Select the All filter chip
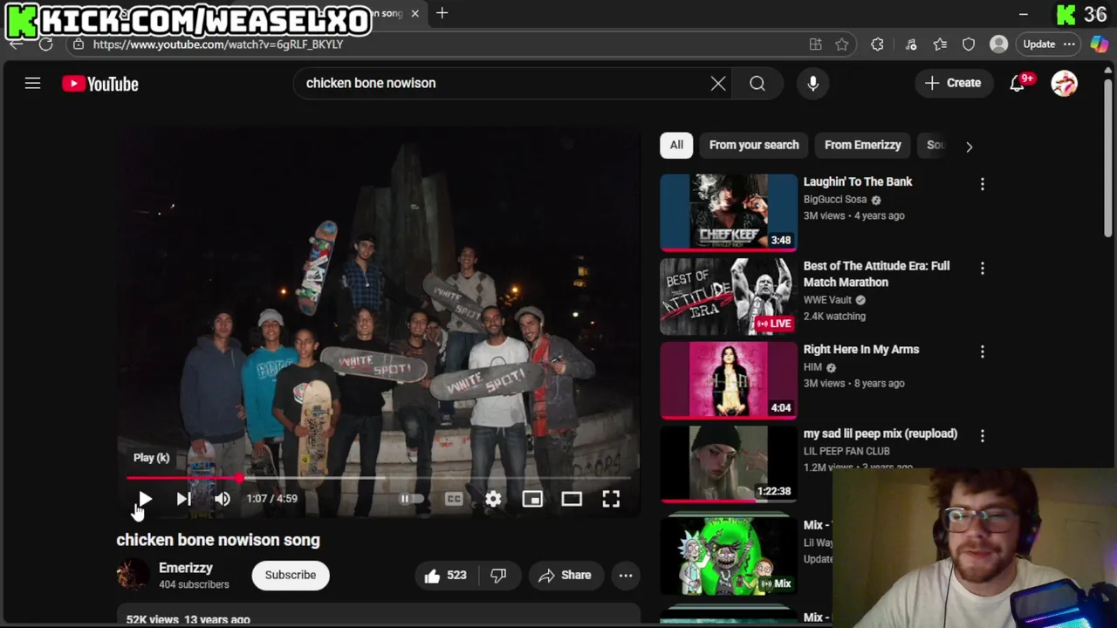The image size is (1117, 628). point(676,145)
